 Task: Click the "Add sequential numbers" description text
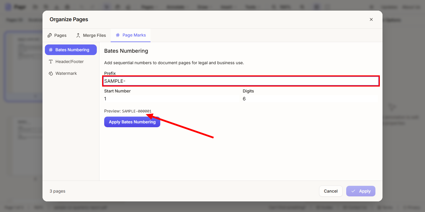[174, 63]
